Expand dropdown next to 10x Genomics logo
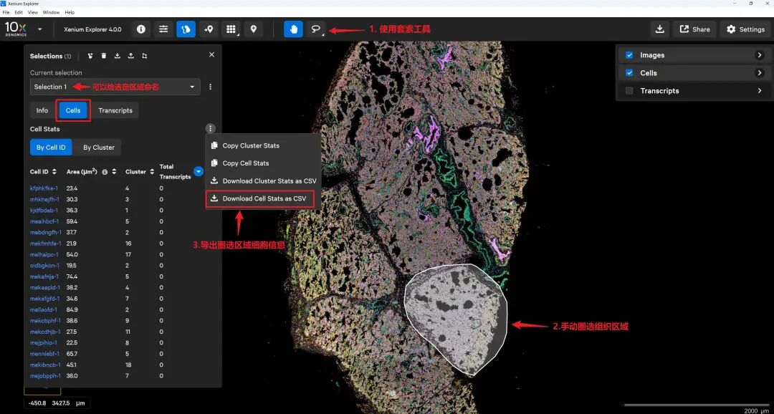The height and width of the screenshot is (414, 774). point(39,29)
